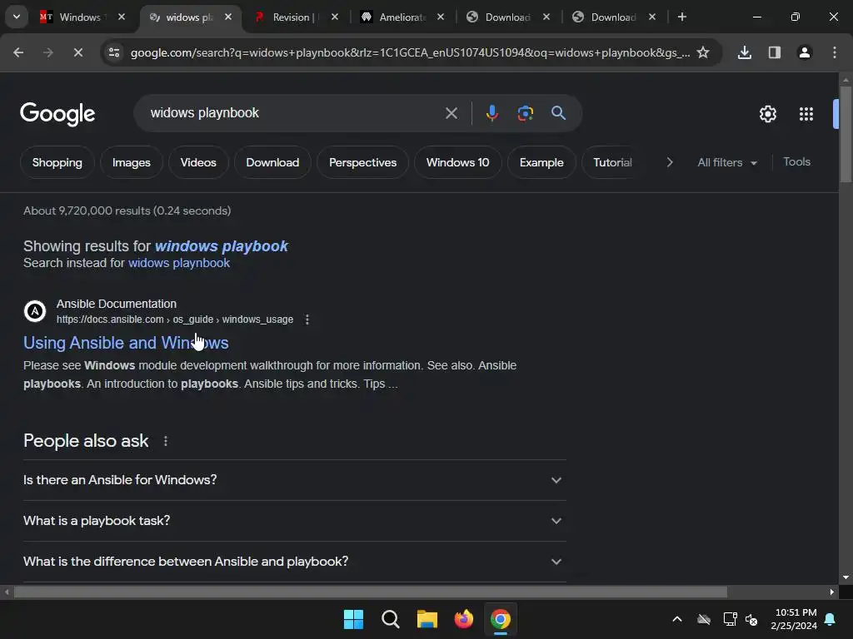
Task: Filter results by Images
Action: click(131, 162)
